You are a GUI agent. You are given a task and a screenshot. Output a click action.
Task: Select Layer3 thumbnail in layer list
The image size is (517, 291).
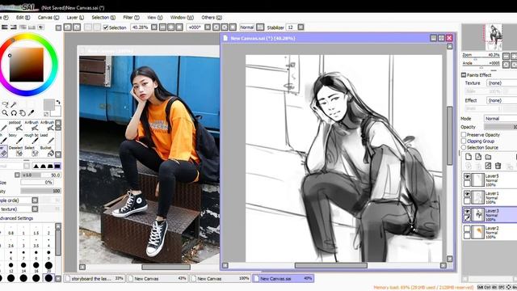tap(477, 214)
